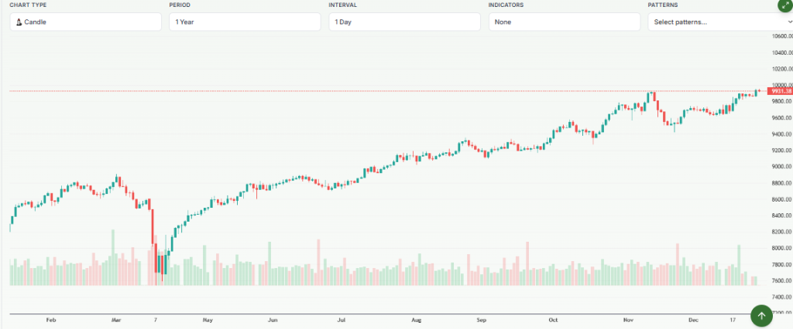Click the Oct label on time axis

click(552, 319)
